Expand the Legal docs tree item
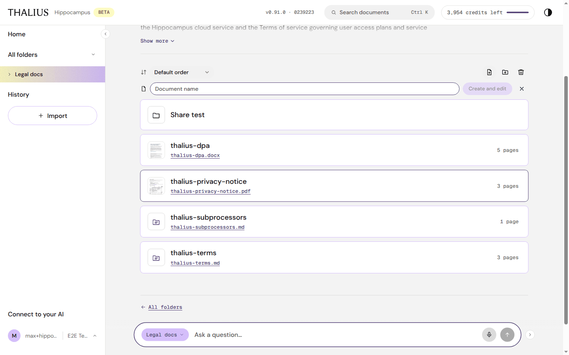 click(9, 74)
